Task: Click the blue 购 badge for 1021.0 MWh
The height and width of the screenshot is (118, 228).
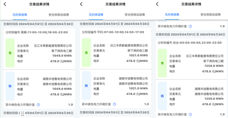Action: click(x=86, y=86)
